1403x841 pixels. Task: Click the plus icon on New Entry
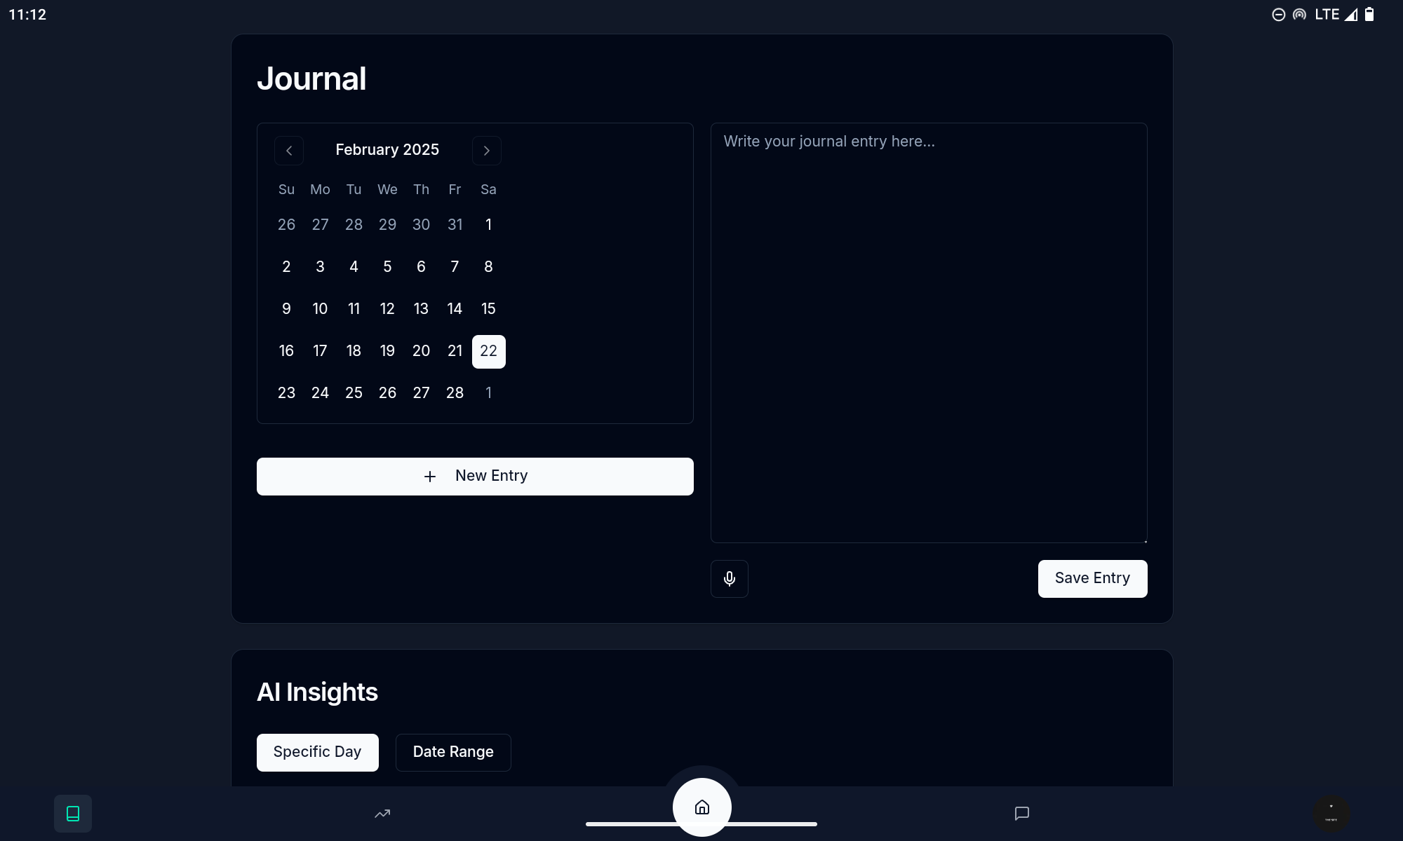tap(430, 477)
